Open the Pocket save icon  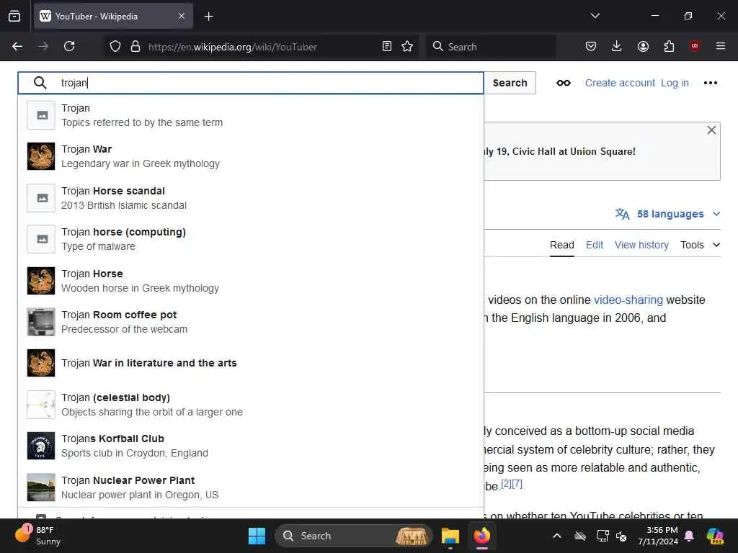coord(591,46)
